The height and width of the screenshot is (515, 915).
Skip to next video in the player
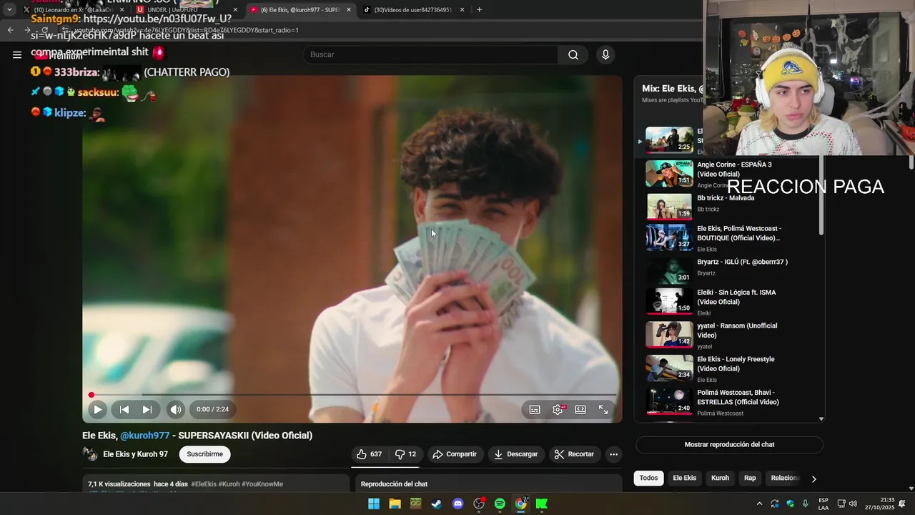tap(147, 409)
